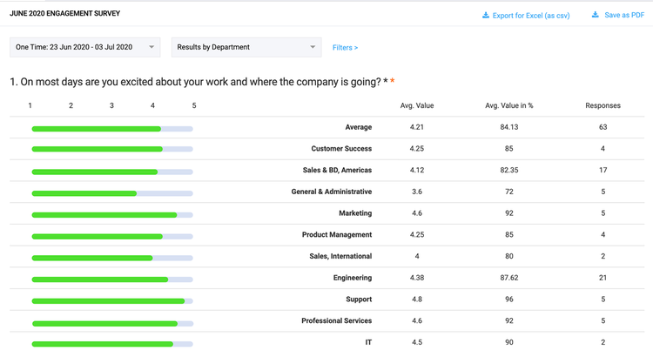The width and height of the screenshot is (653, 357).
Task: Open the date range dropdown
Action: [x=84, y=47]
